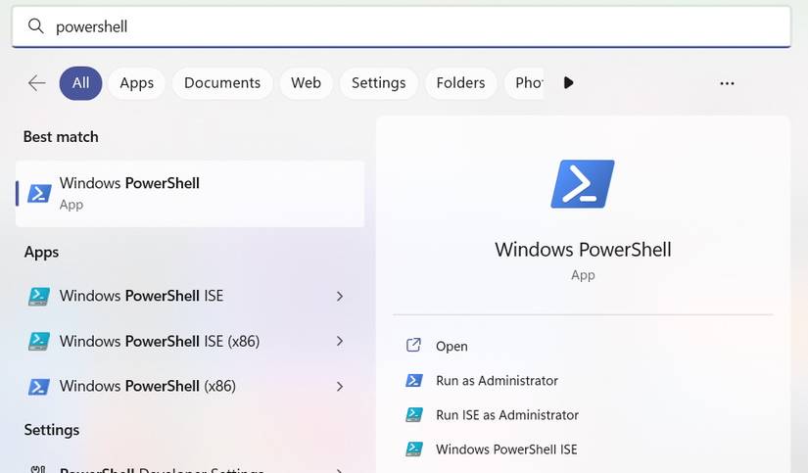Image resolution: width=808 pixels, height=473 pixels.
Task: Open the three-dot options menu
Action: (x=727, y=83)
